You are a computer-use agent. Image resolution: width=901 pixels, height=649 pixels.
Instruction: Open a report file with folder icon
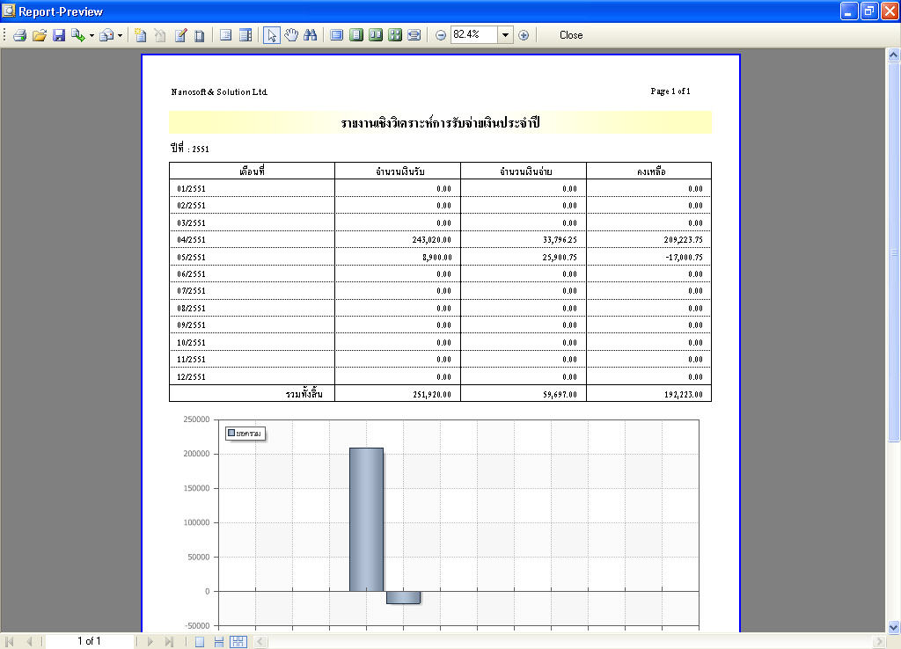pyautogui.click(x=39, y=35)
